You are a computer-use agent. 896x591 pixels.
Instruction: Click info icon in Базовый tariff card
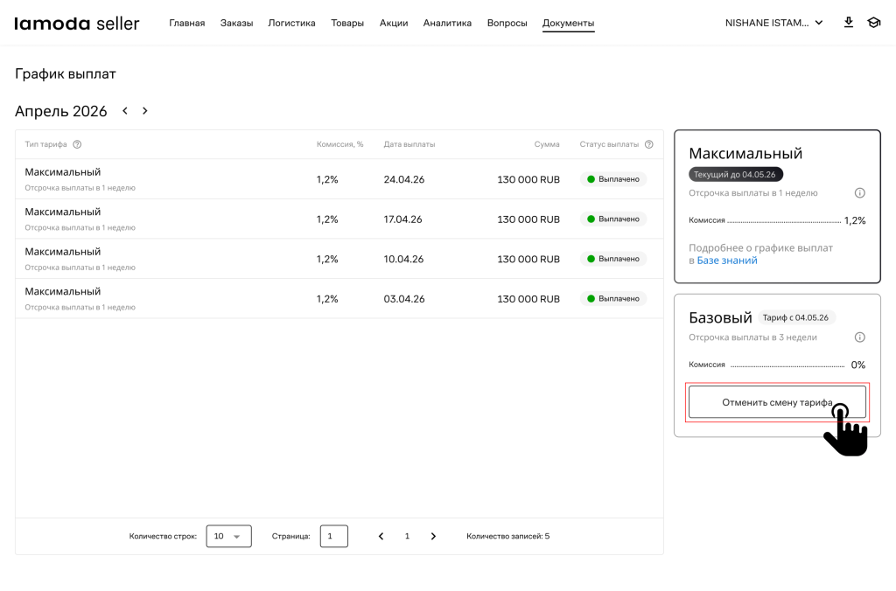859,337
